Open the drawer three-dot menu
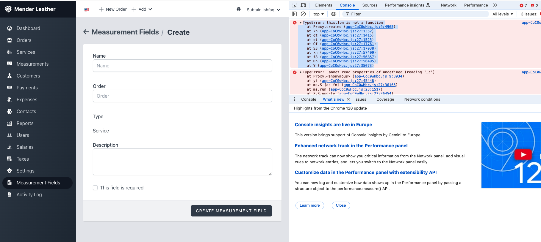 [x=294, y=99]
